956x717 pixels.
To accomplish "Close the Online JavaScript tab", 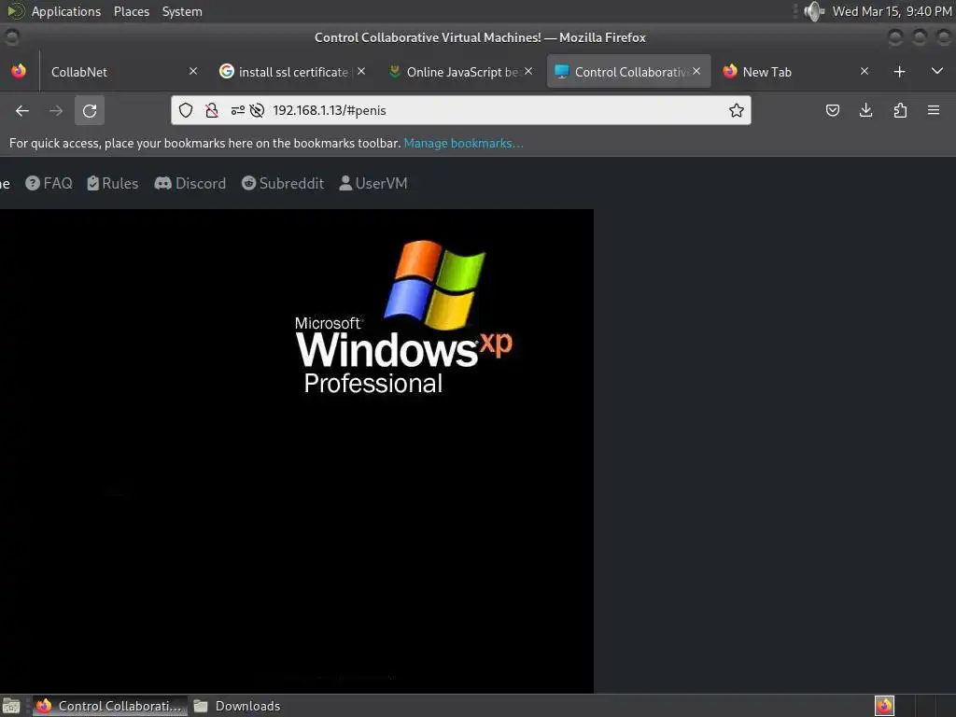I will pos(528,71).
